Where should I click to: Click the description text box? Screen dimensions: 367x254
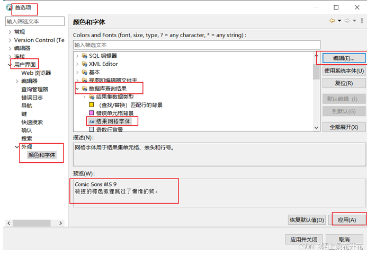tap(219, 154)
